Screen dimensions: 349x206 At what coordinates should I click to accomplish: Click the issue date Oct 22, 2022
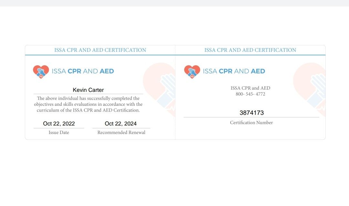(59, 124)
